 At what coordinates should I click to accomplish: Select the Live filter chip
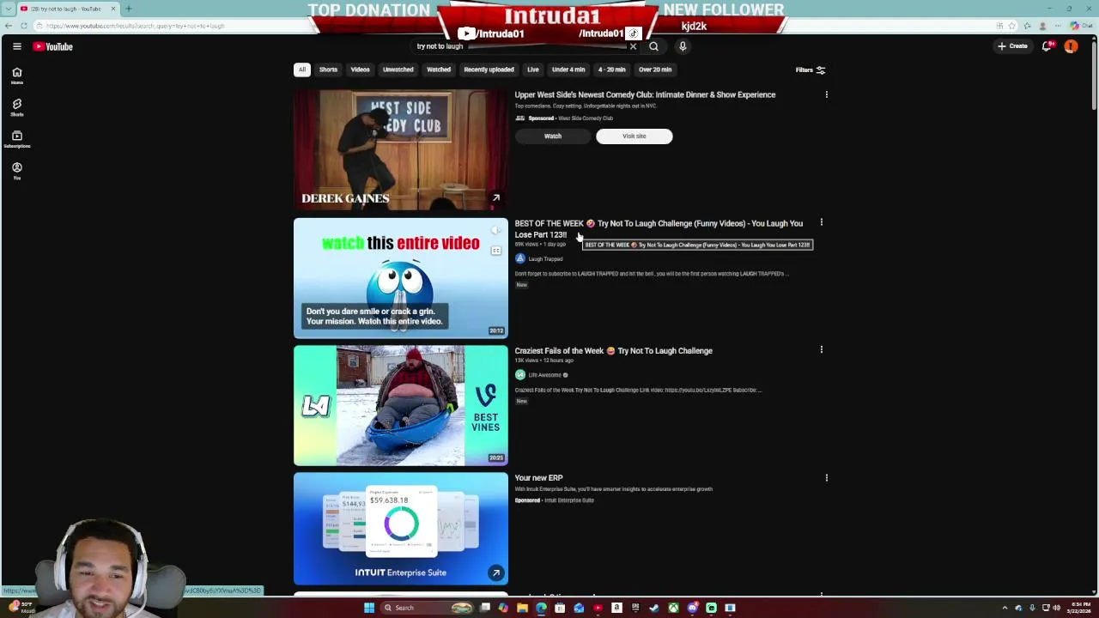tap(533, 70)
